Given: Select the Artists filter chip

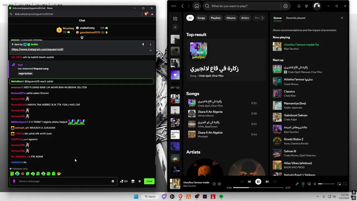Looking at the screenshot, I should click(x=245, y=18).
